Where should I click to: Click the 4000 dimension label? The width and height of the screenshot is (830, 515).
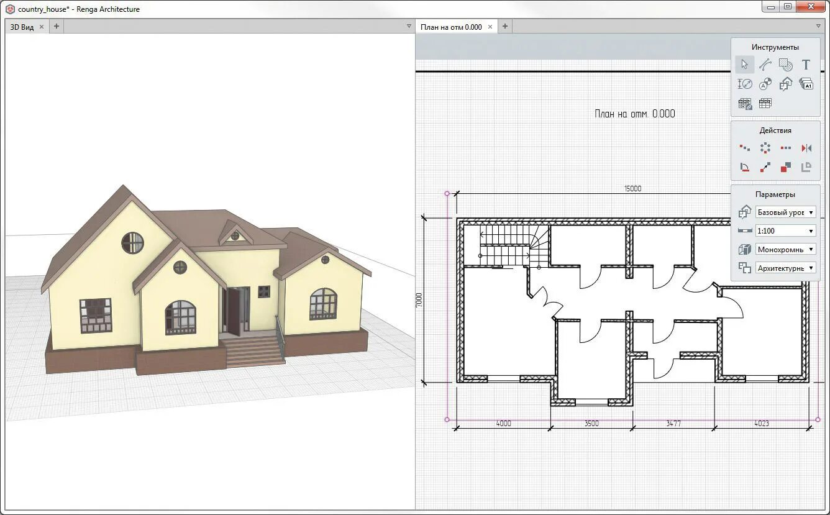pyautogui.click(x=503, y=423)
